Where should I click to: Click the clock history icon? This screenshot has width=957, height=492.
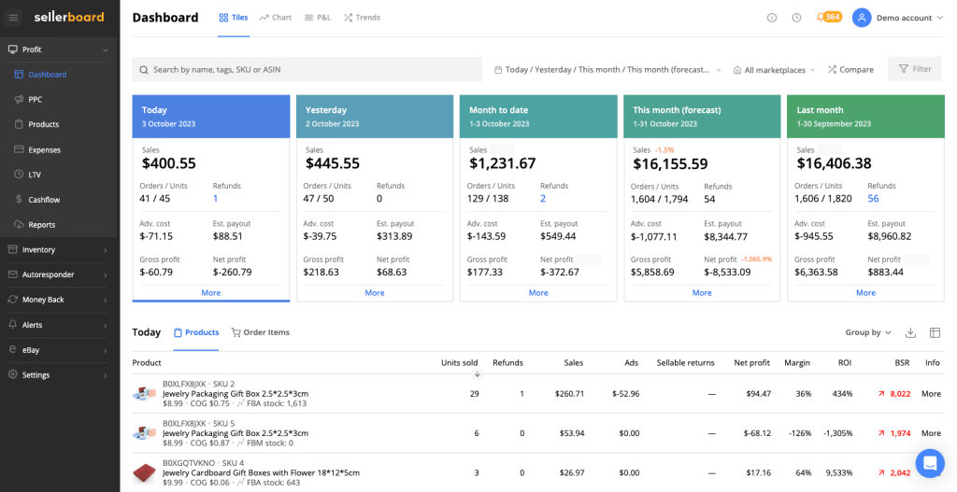click(x=796, y=18)
